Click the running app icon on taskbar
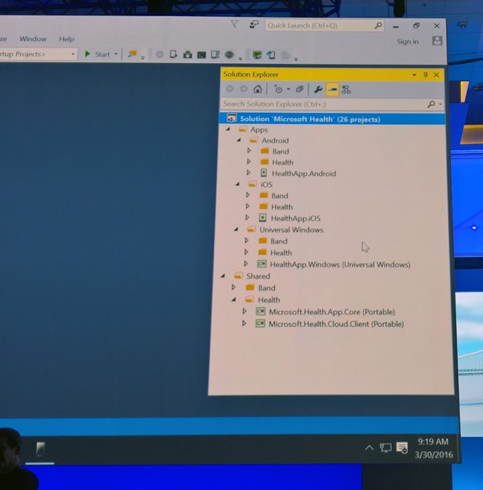 (x=39, y=450)
